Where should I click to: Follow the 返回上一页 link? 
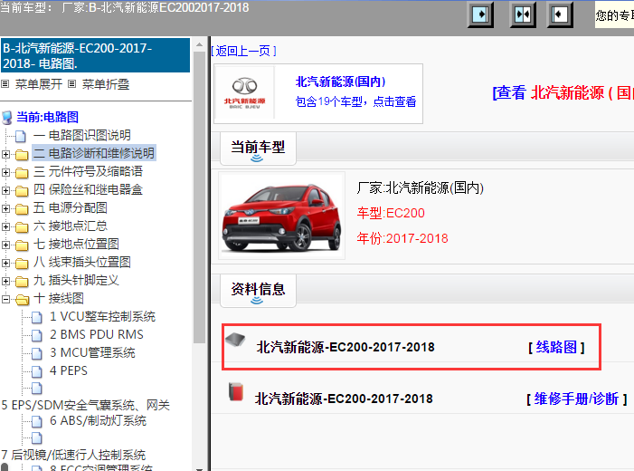[244, 51]
